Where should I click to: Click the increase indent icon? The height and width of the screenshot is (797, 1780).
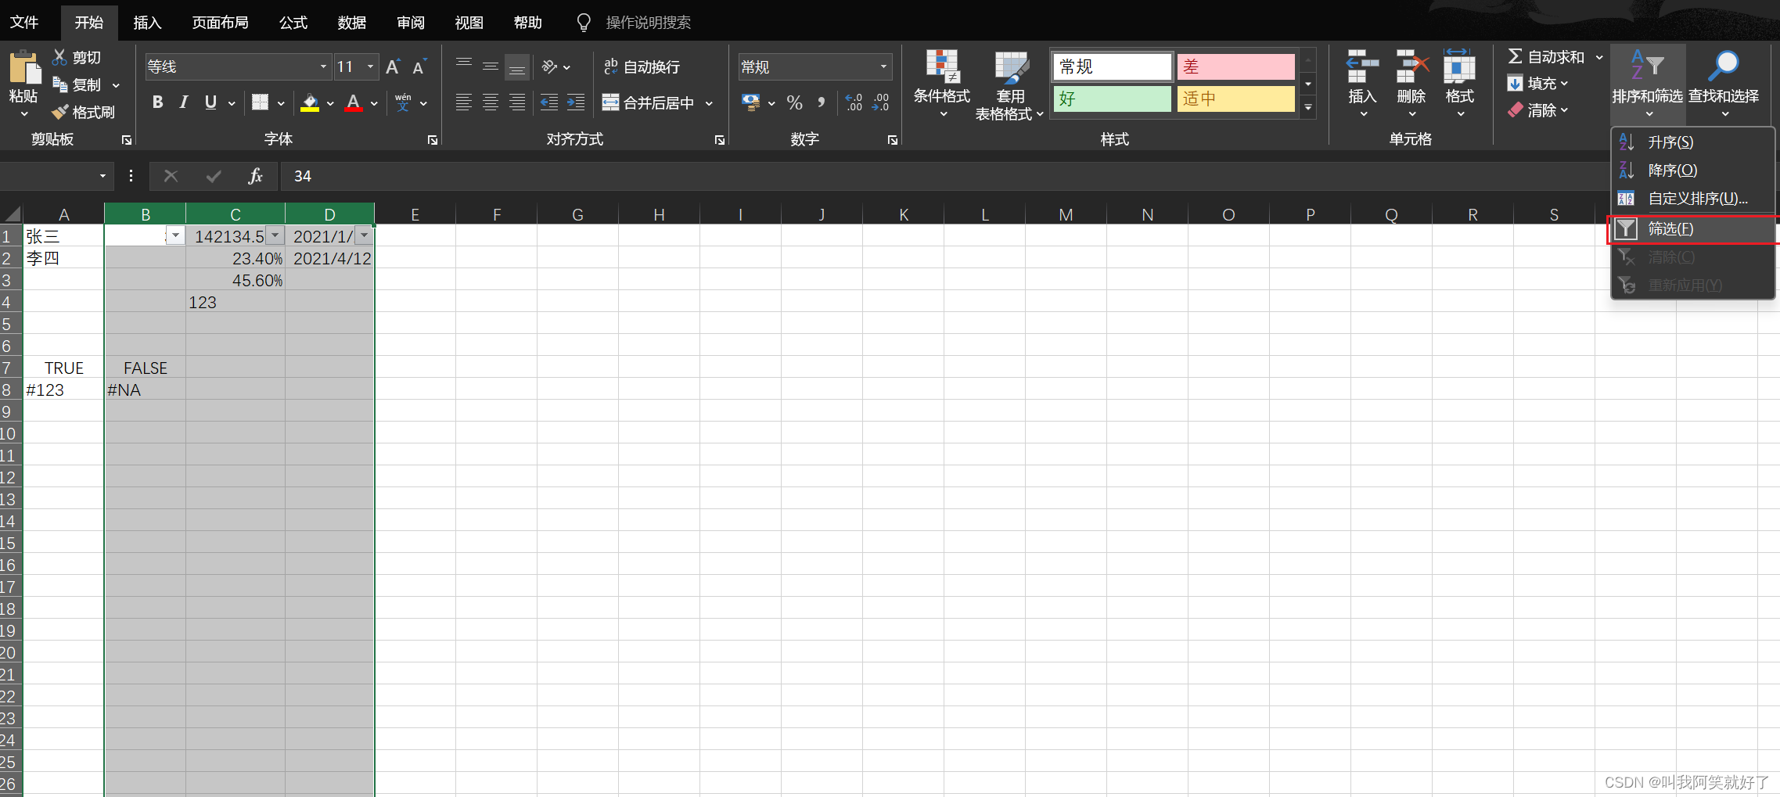576,102
